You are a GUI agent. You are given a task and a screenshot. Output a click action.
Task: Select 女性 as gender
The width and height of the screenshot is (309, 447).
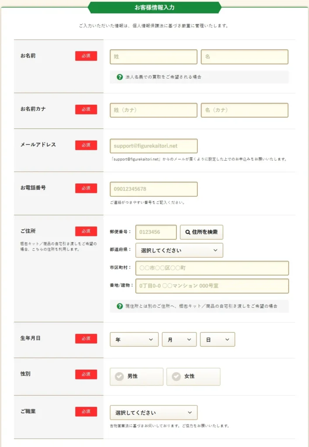click(x=193, y=376)
